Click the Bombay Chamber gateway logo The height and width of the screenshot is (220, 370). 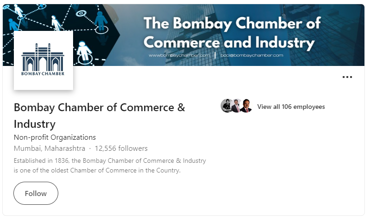[x=43, y=60]
